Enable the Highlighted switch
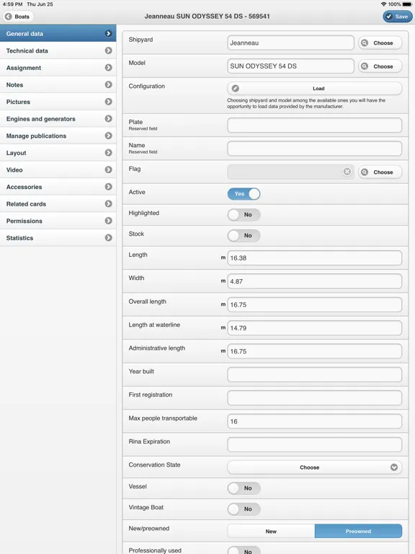This screenshot has width=415, height=554. [244, 214]
